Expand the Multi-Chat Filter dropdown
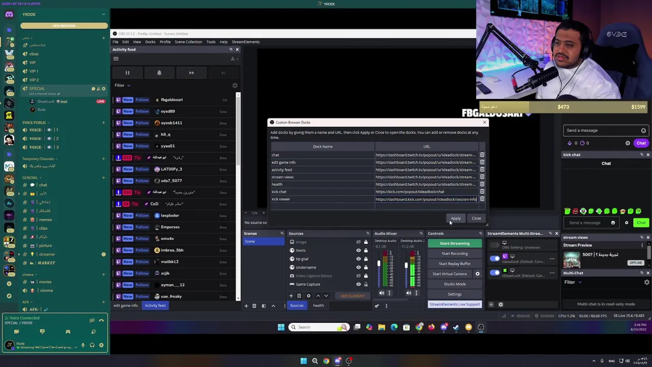 pyautogui.click(x=573, y=282)
